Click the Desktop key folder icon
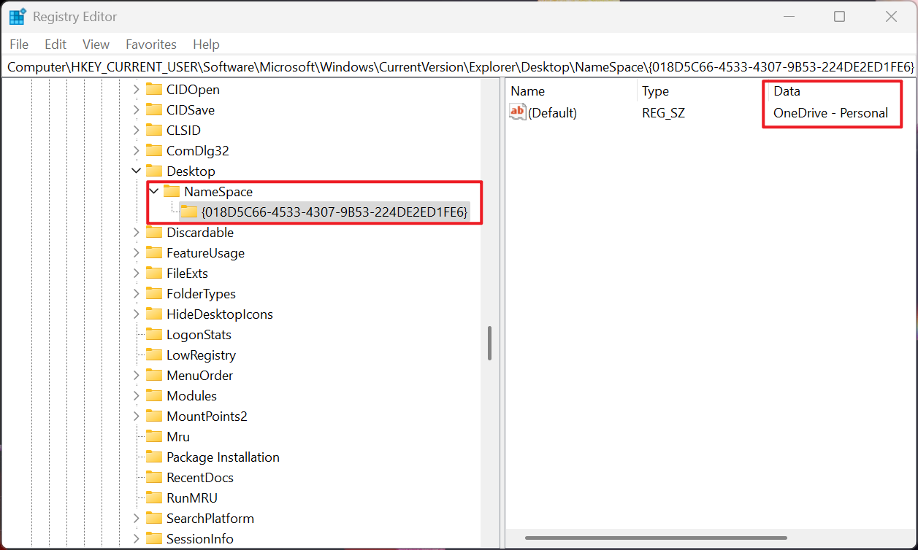The height and width of the screenshot is (550, 918). point(153,171)
